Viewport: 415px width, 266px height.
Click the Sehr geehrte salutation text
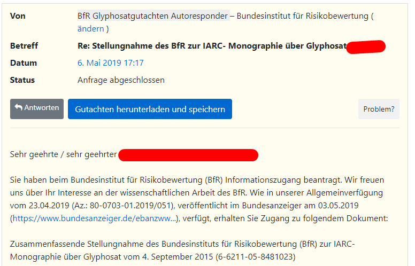click(x=63, y=154)
